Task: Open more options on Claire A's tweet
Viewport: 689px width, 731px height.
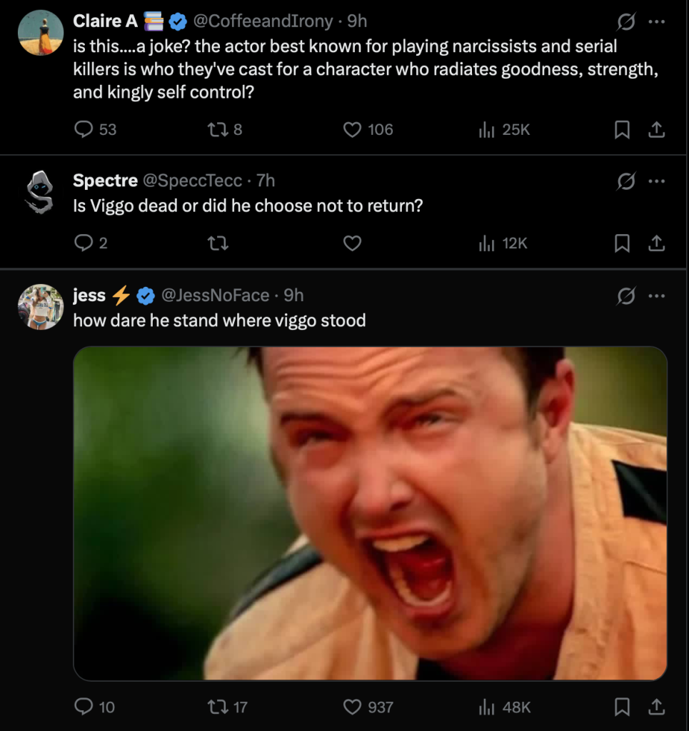Action: [x=656, y=21]
